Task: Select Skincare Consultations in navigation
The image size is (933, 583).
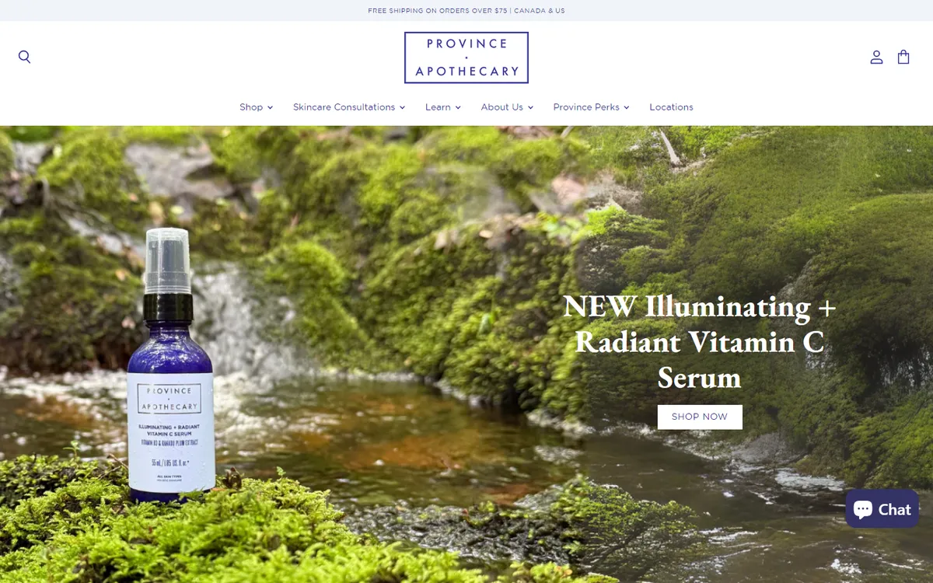Action: (x=344, y=107)
